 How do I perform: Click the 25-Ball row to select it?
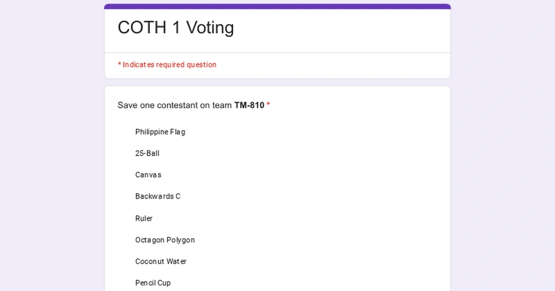(x=147, y=153)
